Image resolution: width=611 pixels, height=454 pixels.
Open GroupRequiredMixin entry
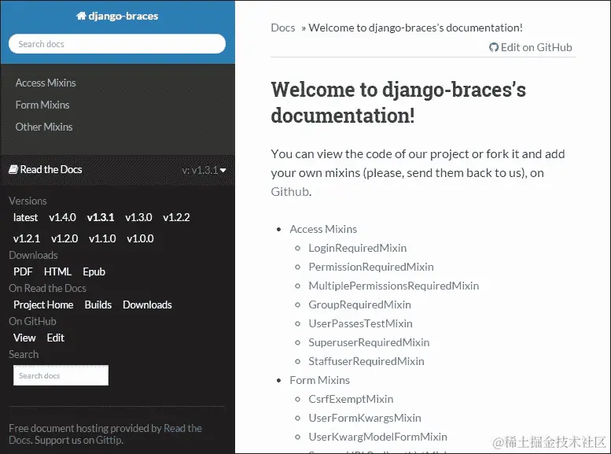click(x=359, y=305)
